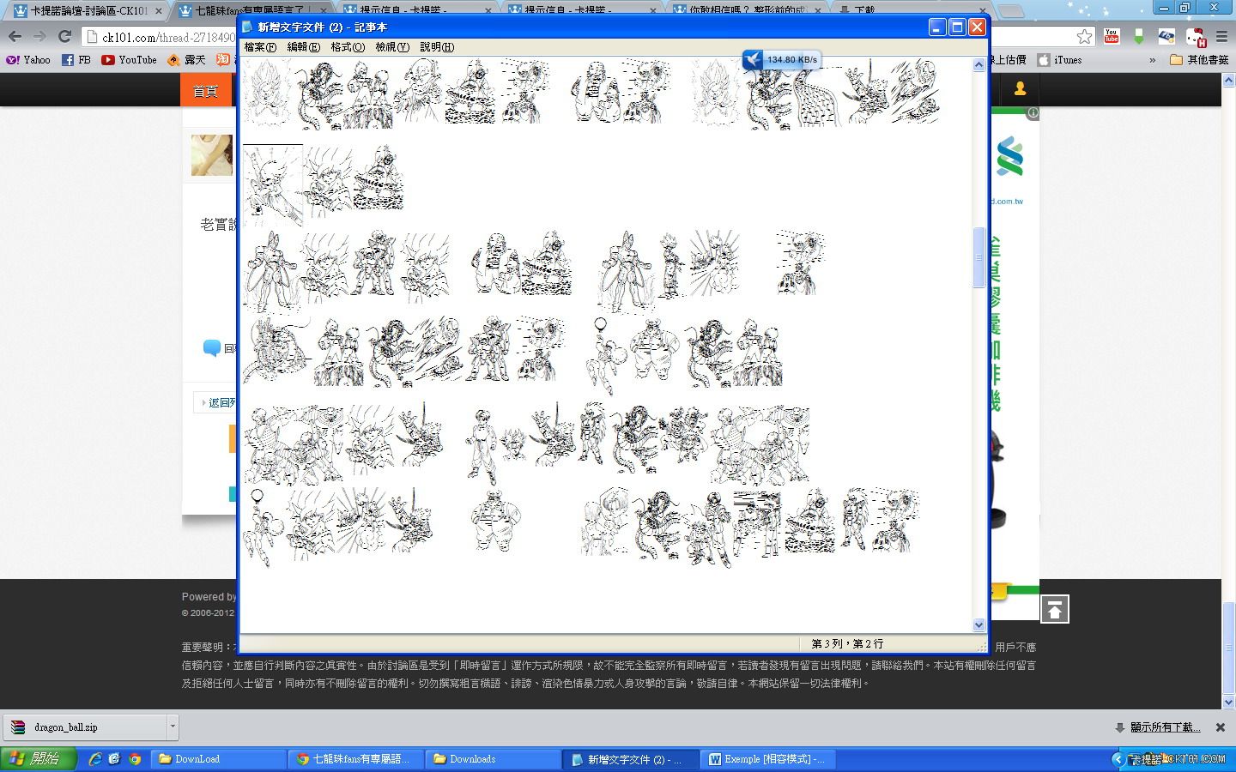Click the Notepad document icon in title bar

click(x=248, y=27)
